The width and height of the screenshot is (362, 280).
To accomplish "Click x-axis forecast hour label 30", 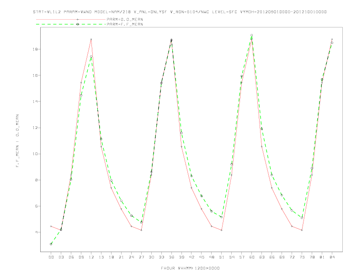I will (151, 257).
